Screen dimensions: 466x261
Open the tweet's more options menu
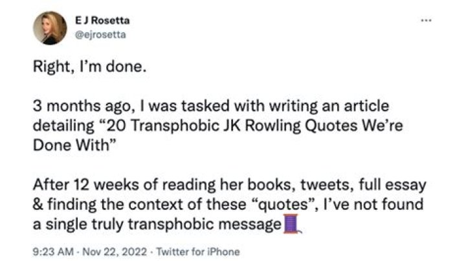tap(425, 20)
